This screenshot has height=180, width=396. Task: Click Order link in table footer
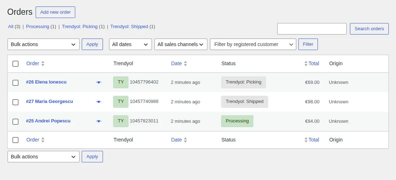click(33, 140)
